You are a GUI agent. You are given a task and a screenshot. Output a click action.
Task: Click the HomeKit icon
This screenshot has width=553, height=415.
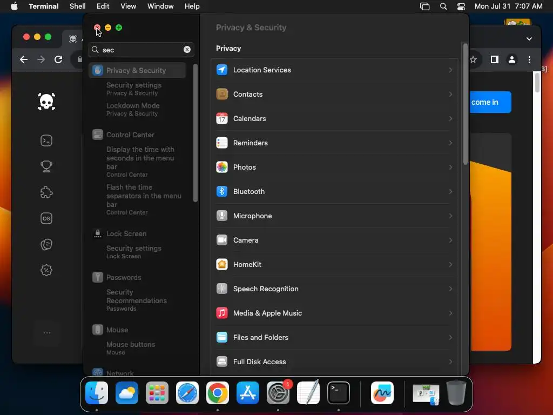(222, 264)
